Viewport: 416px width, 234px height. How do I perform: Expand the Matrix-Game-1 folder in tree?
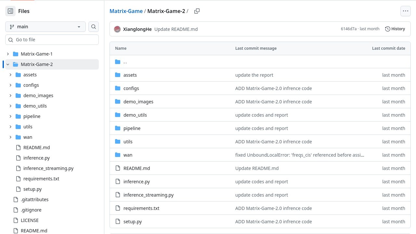[8, 54]
